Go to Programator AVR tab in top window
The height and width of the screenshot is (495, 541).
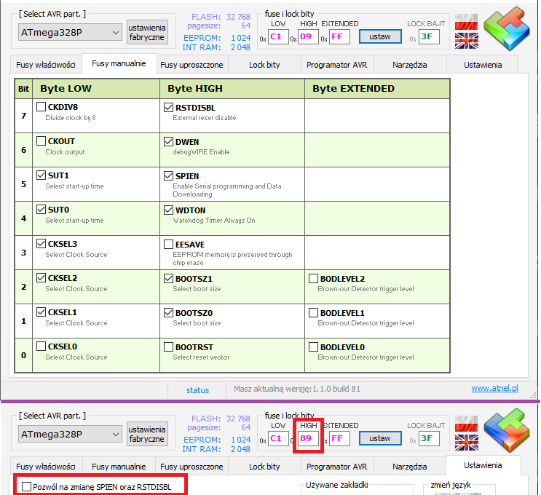coord(336,65)
